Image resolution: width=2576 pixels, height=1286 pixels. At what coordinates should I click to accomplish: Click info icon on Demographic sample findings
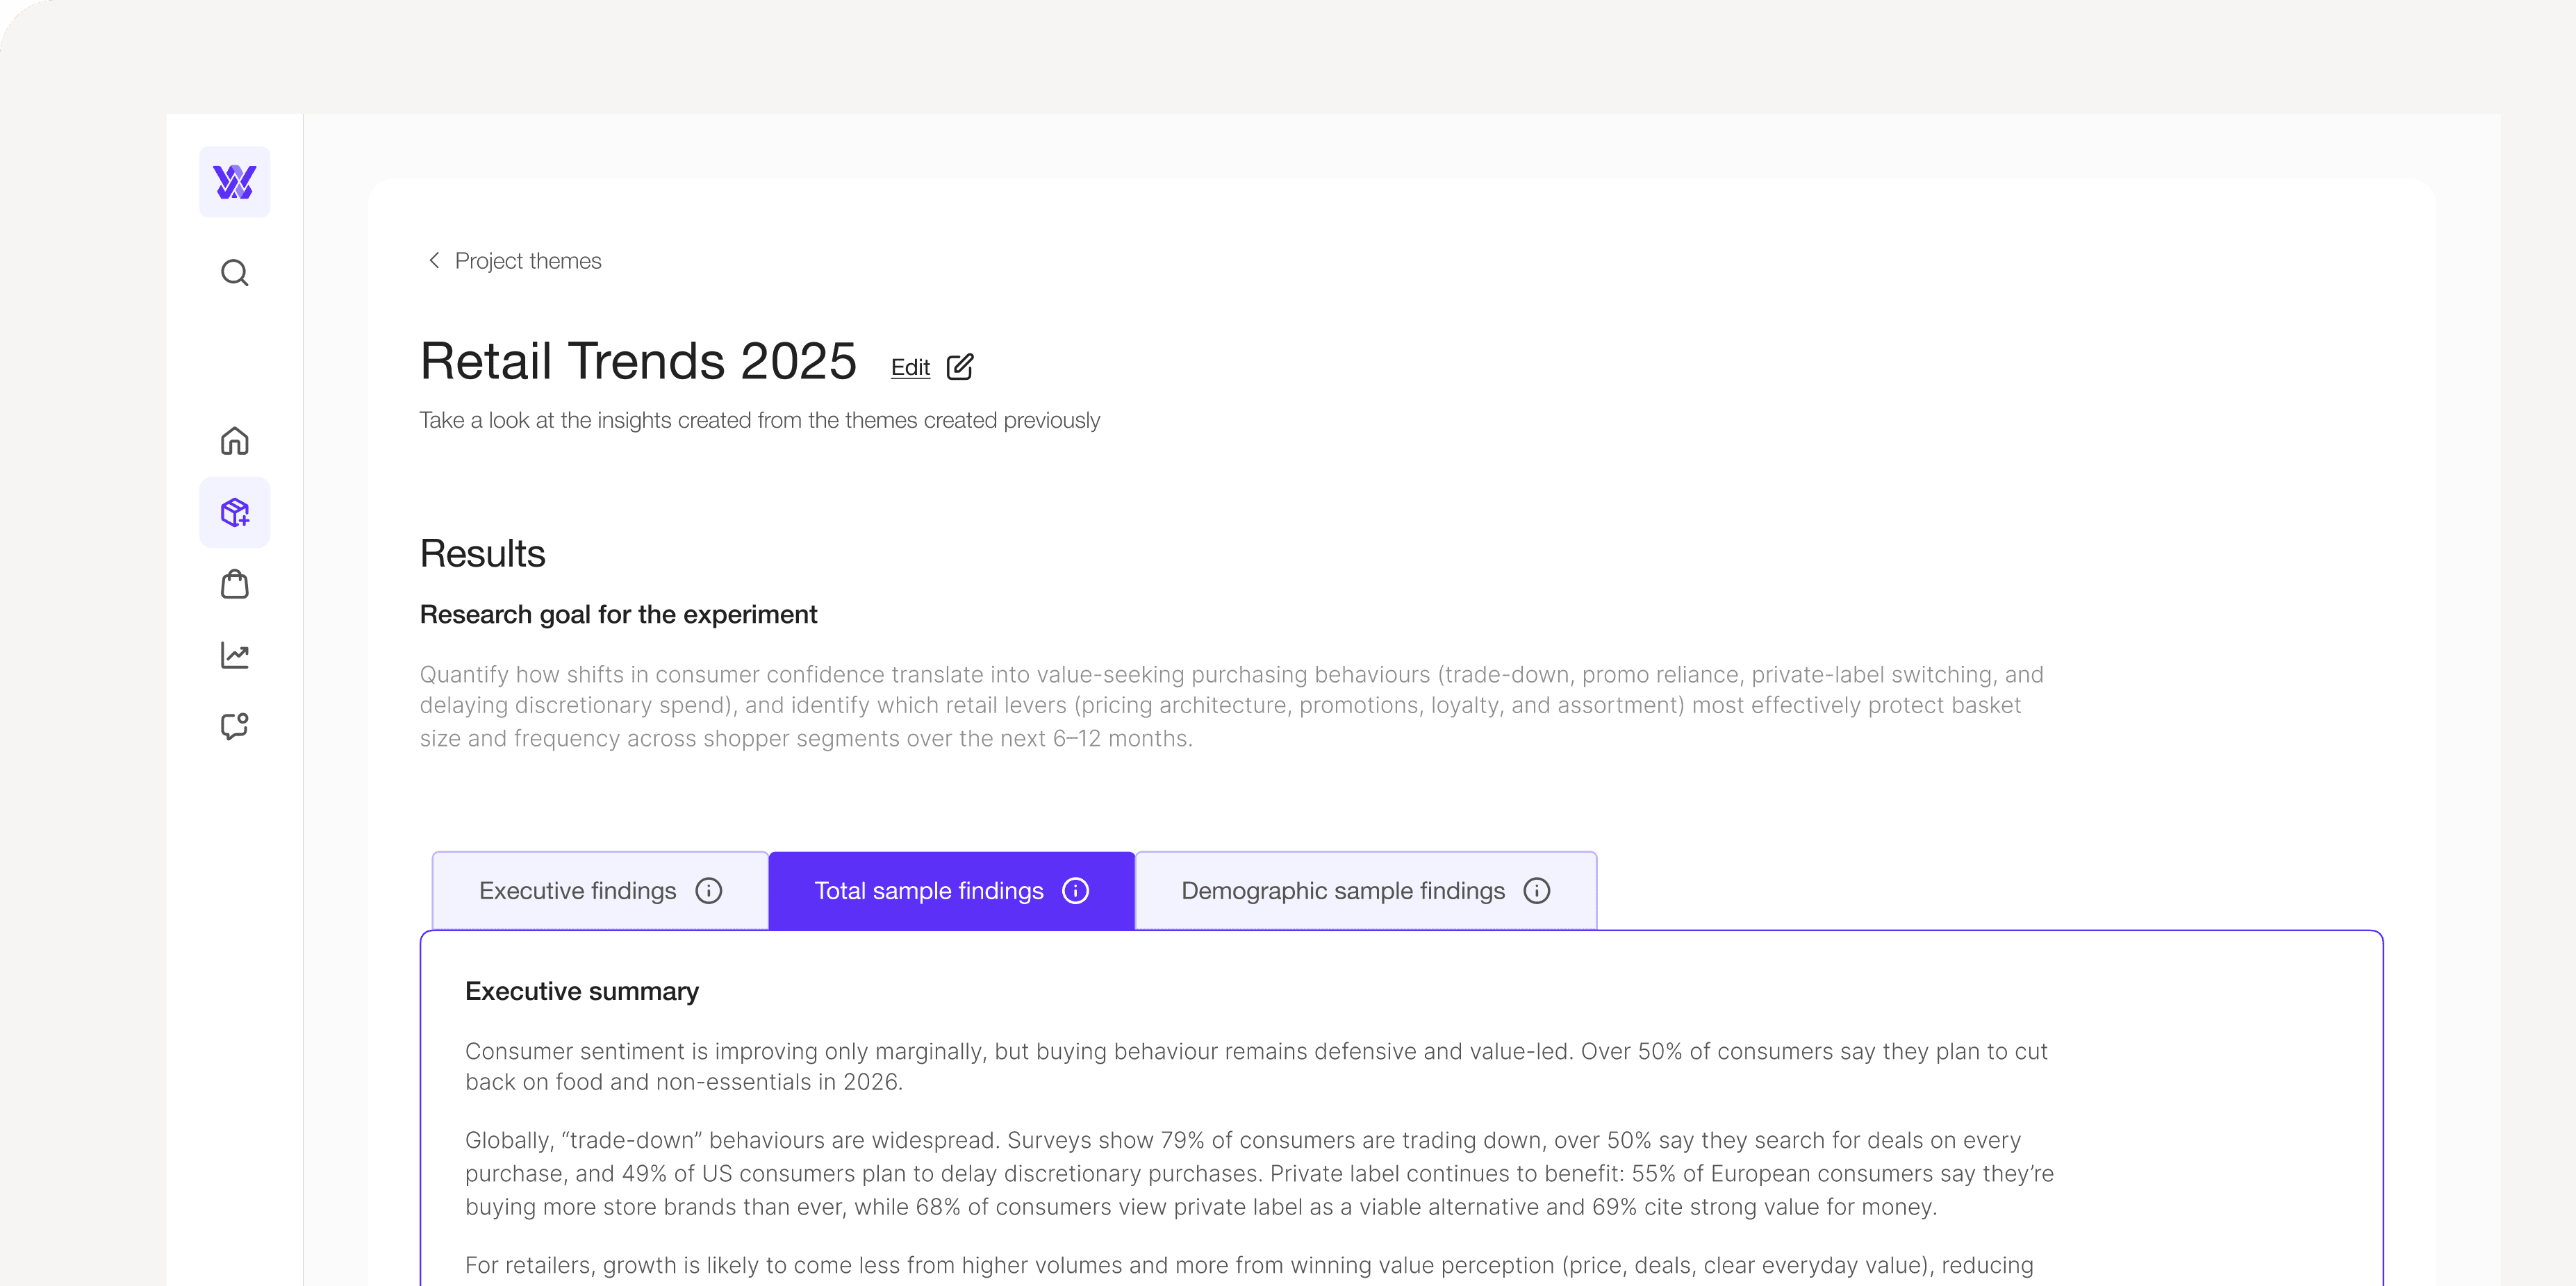[1537, 890]
